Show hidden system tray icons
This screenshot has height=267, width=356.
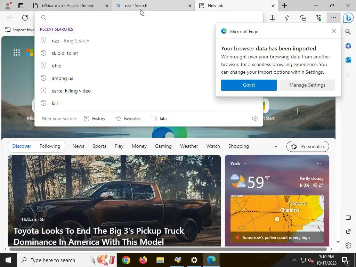tap(294, 260)
